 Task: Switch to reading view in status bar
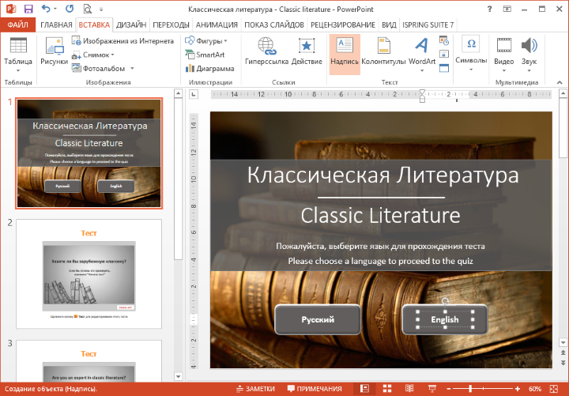click(x=409, y=389)
